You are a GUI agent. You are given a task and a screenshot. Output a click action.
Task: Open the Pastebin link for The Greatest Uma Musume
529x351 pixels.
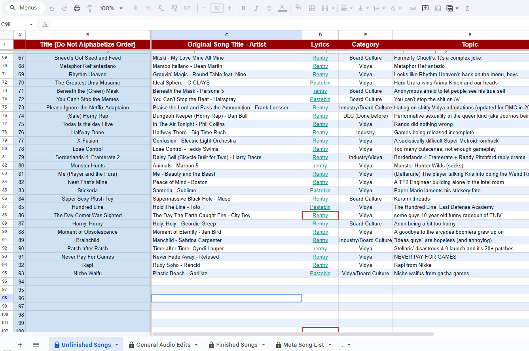pos(320,83)
